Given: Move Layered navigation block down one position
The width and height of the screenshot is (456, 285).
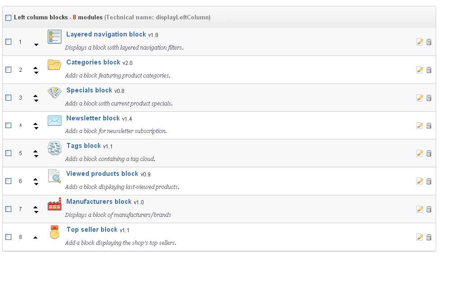Looking at the screenshot, I should (36, 45).
